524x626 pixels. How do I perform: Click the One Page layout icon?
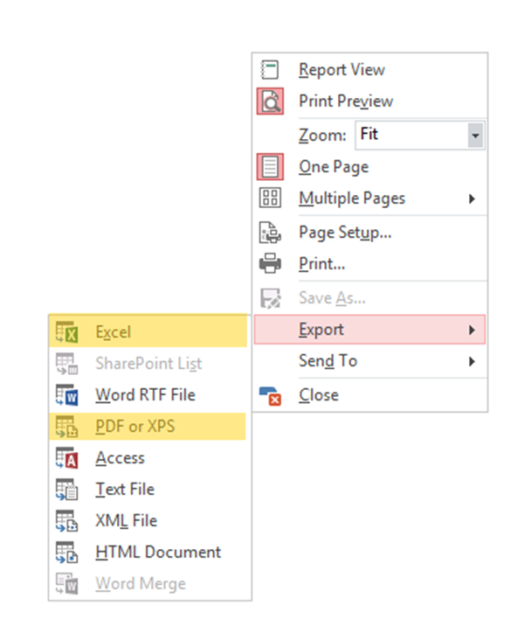pos(271,166)
